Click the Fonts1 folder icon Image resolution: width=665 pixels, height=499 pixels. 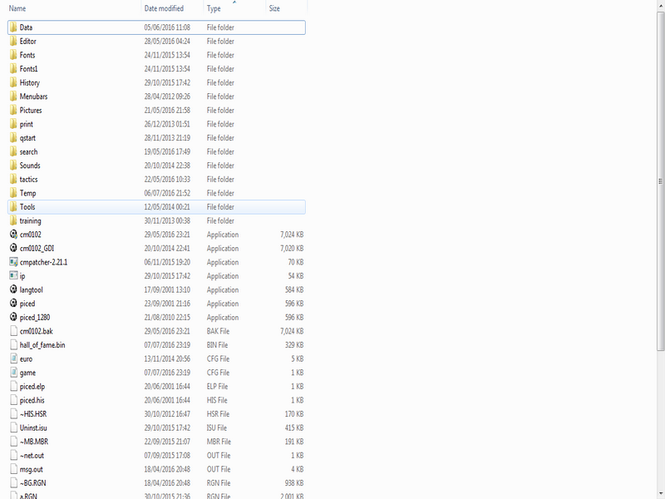click(13, 69)
